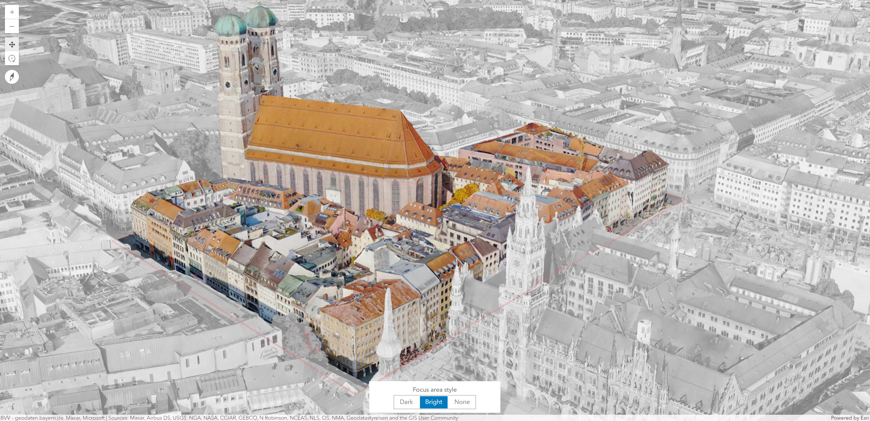
Task: Expand the map sources attribution text
Action: [229, 418]
